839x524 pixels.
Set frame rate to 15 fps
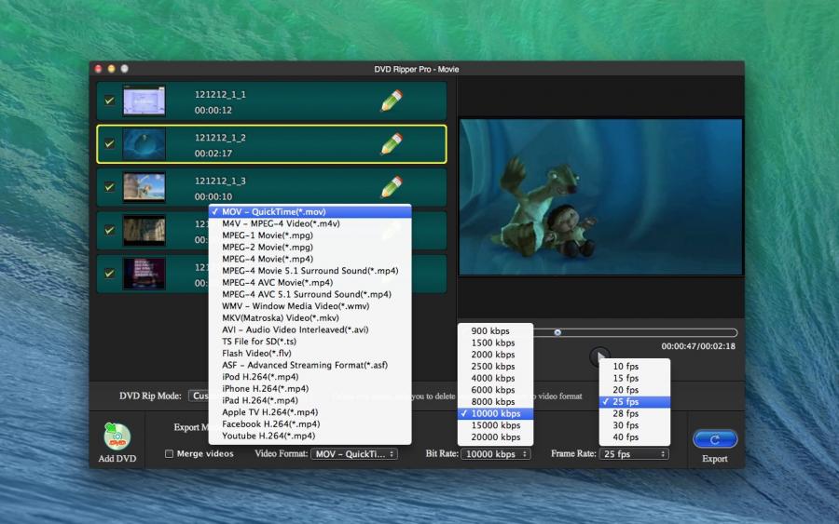pos(635,378)
